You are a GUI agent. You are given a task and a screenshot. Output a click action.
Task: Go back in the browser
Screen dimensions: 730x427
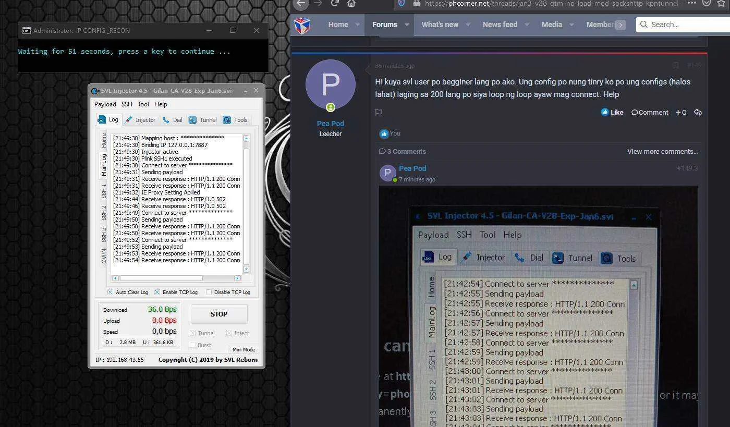click(x=301, y=3)
